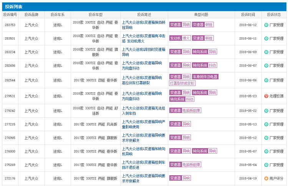Select complaint number 283753
288x186 pixels.
[10, 25]
